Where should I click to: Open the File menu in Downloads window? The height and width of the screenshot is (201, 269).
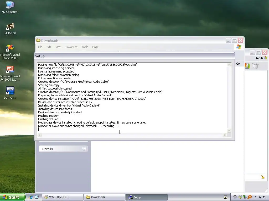pyautogui.click(x=40, y=47)
